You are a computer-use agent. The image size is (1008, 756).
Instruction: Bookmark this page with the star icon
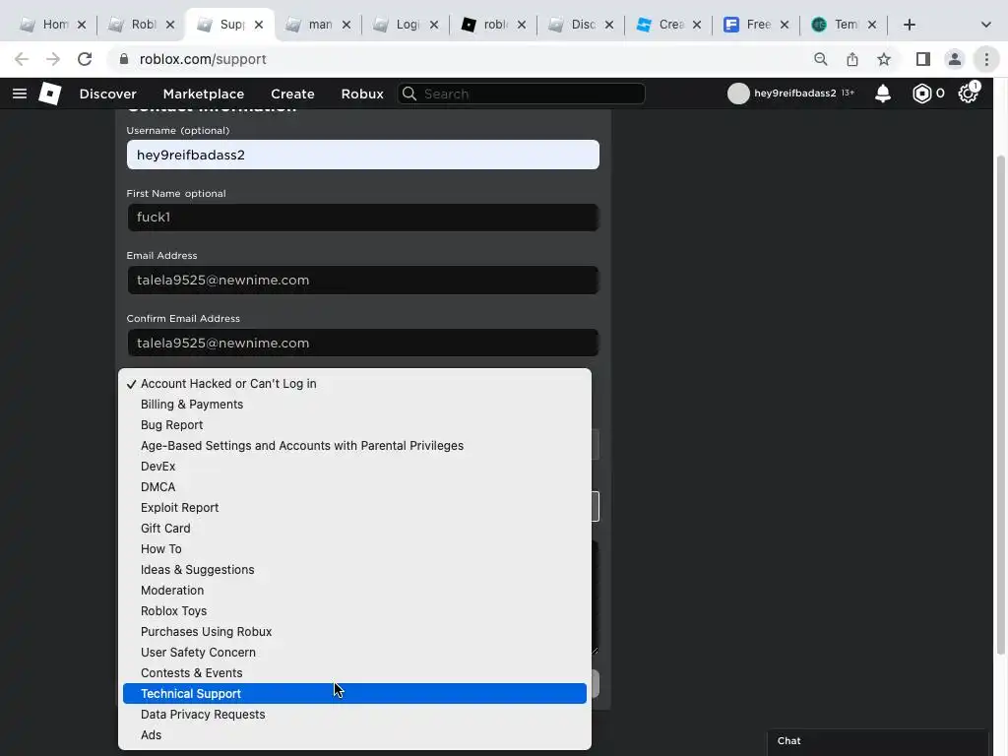pyautogui.click(x=884, y=59)
